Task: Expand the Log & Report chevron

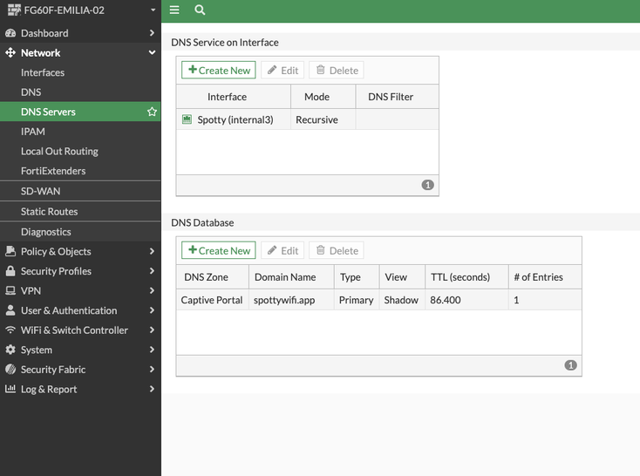Action: pyautogui.click(x=152, y=389)
